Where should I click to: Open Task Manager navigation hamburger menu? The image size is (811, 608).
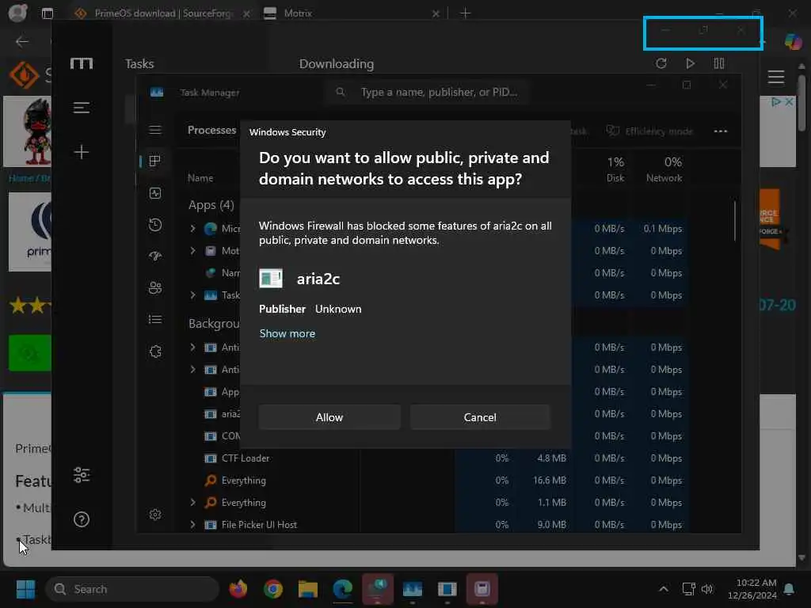(155, 130)
